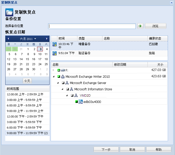This screenshot has width=175, height=155.
Task: Click the F: drive volume icon
Action: tap(63, 70)
